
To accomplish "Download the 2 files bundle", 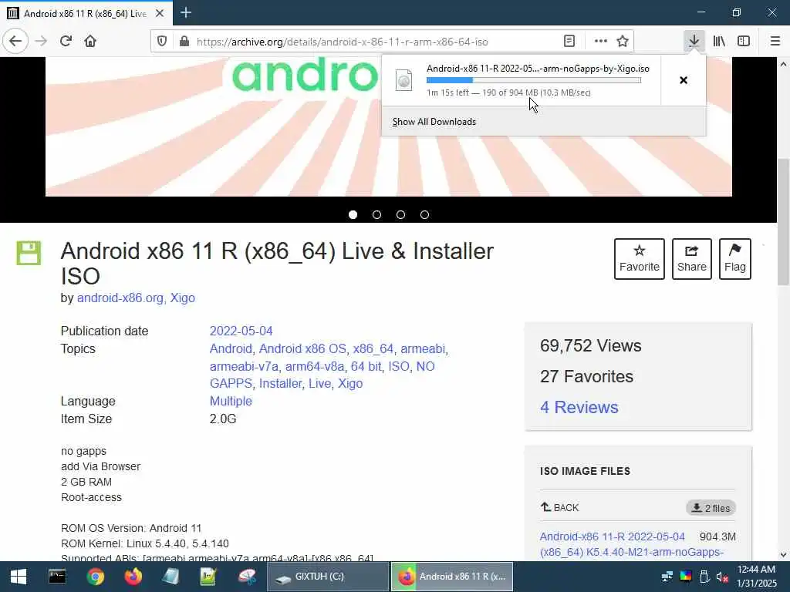I will [711, 508].
